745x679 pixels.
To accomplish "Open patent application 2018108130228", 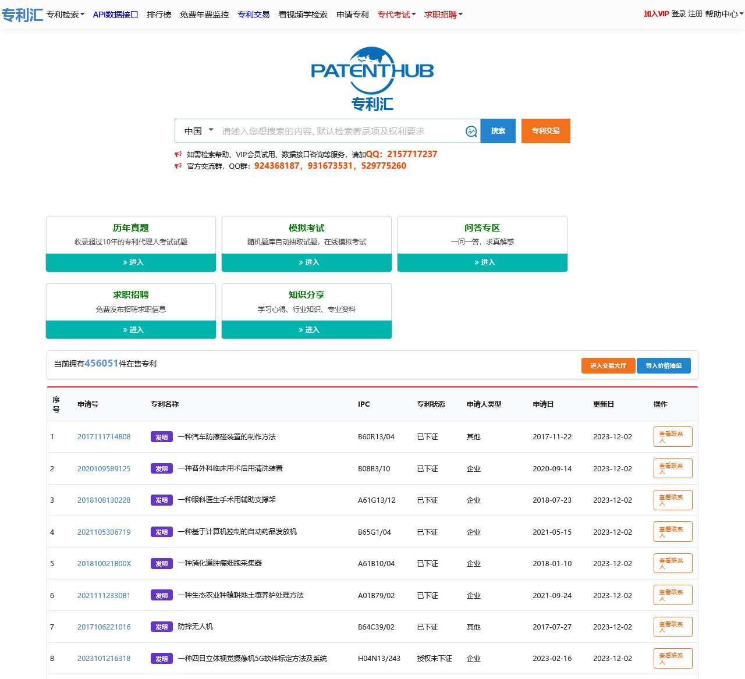I will click(x=104, y=500).
